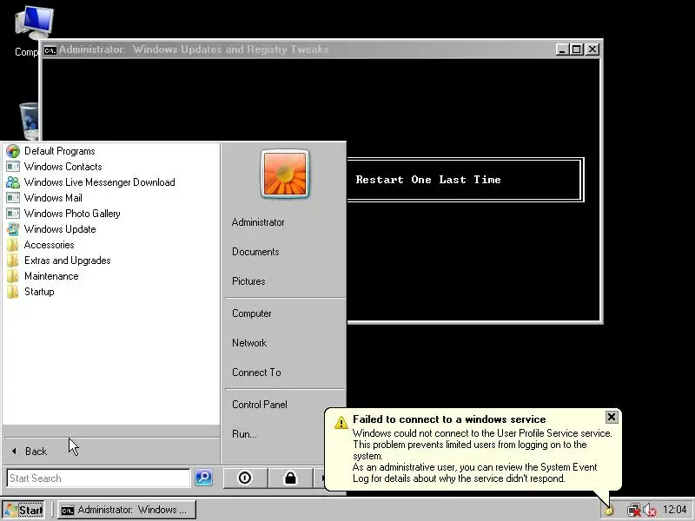Click the user account flower picture
Viewport: 695px width, 521px height.
tap(285, 174)
